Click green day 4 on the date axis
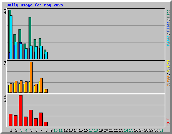 pyautogui.click(x=26, y=130)
